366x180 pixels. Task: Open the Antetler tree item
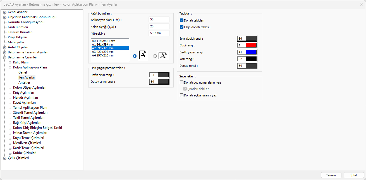[x=24, y=82]
